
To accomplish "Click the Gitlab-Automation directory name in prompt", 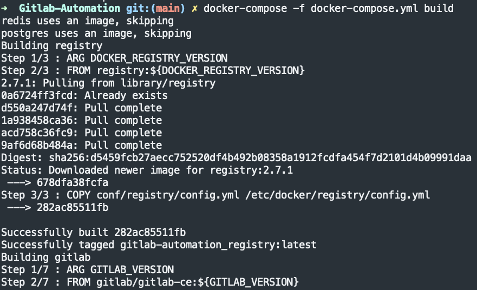I will click(x=70, y=8).
